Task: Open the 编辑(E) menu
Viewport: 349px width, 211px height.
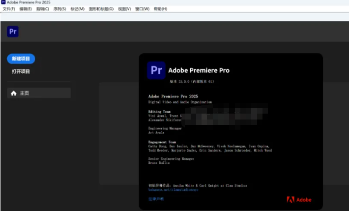Action: point(26,9)
